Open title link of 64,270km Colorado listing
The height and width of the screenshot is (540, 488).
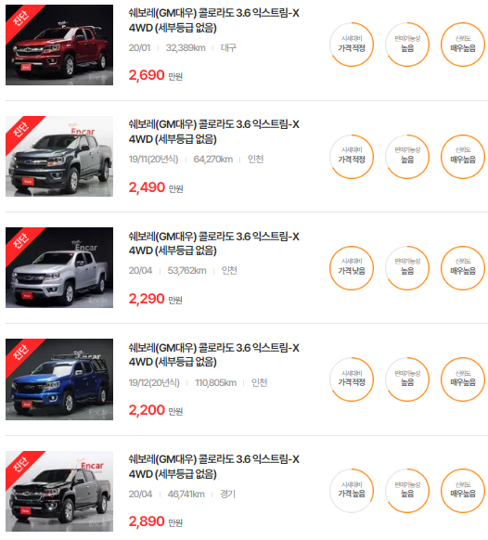214,132
